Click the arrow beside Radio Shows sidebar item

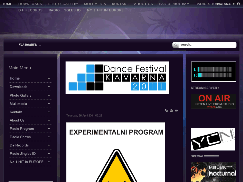coord(49,137)
